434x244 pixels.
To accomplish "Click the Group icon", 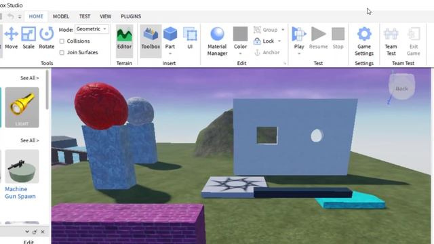I will point(257,30).
